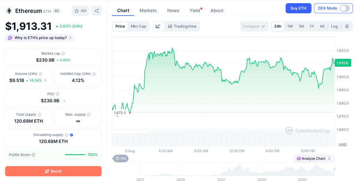The image size is (356, 181).
Task: Expand Volume (24h) details arrow
Action: click(x=46, y=80)
